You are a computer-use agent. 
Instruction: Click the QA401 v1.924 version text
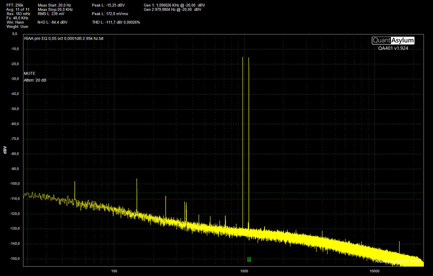click(393, 48)
